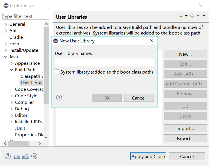Select JUnit in the preferences tree
Viewport: 209px width, 166px height.
tap(20, 128)
